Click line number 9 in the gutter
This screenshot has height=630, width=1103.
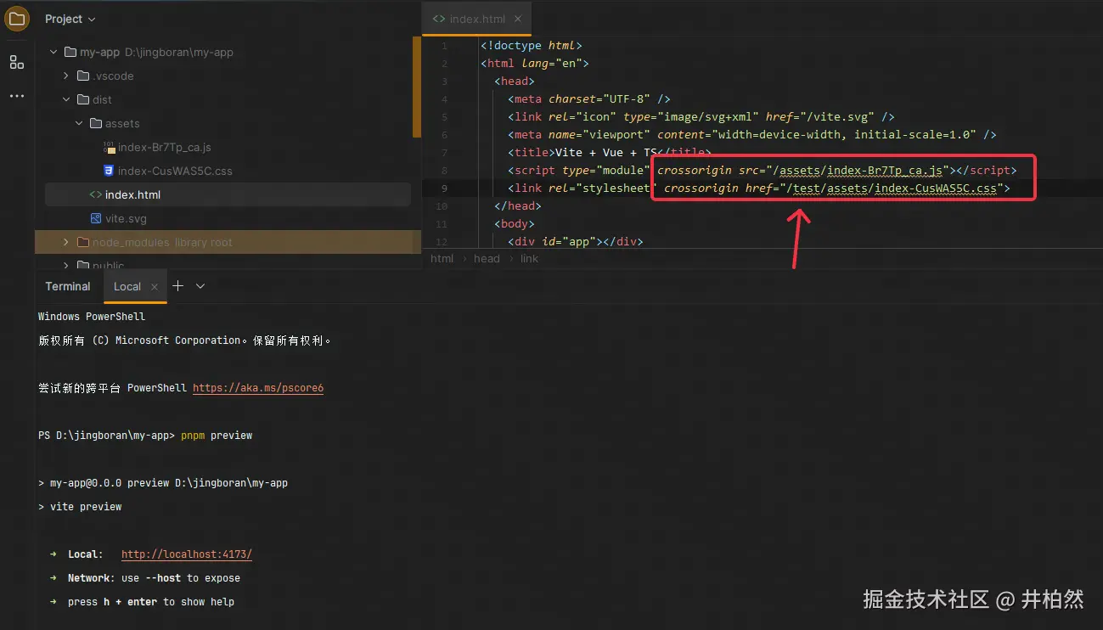[444, 188]
